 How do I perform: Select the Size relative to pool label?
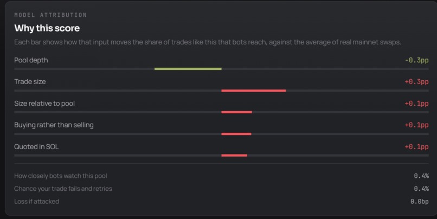[x=44, y=104]
